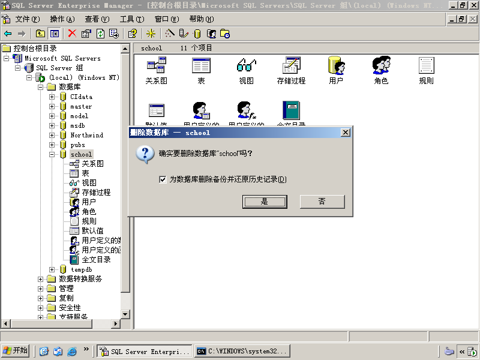Click the Up one level folder icon
480x360 pixels.
coord(40,34)
